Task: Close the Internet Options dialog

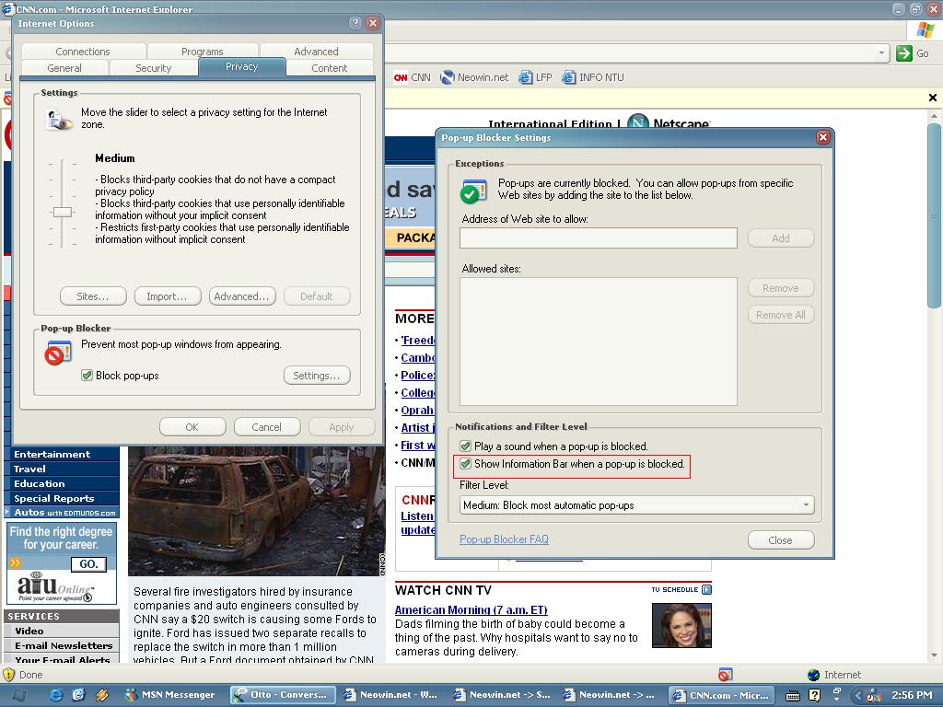Action: click(x=373, y=23)
